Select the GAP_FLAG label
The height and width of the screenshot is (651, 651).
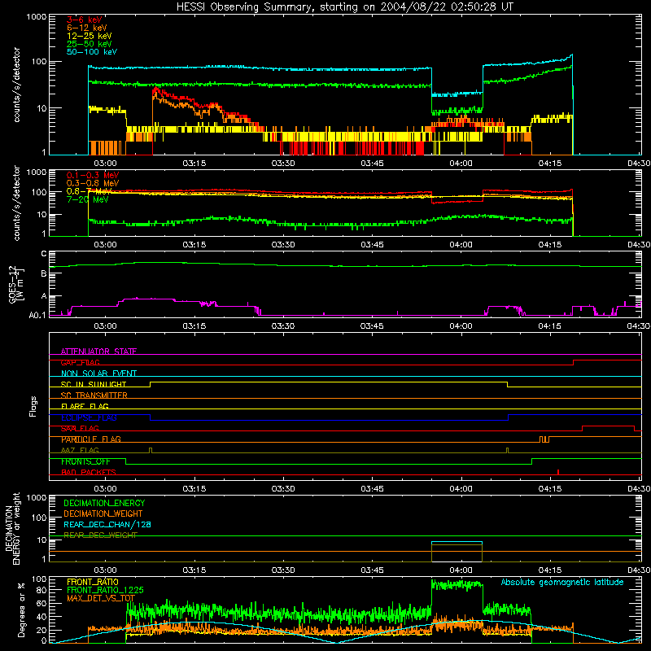[80, 362]
